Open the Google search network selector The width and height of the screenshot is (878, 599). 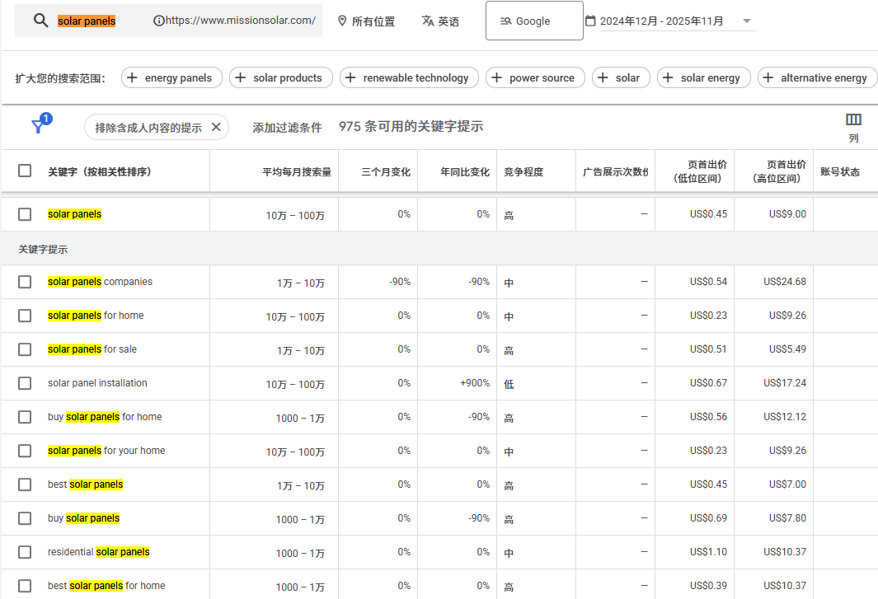[x=534, y=21]
